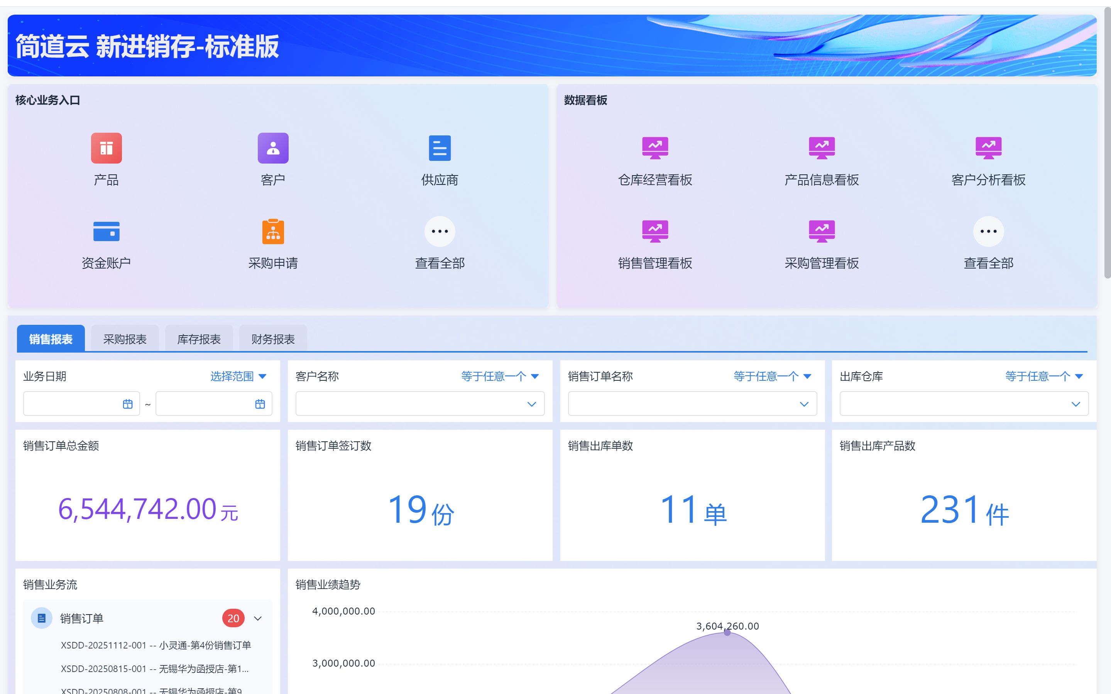Open the 出库仓库 等于任意一个 condition dropdown
Viewport: 1111px width, 694px height.
tap(1043, 377)
